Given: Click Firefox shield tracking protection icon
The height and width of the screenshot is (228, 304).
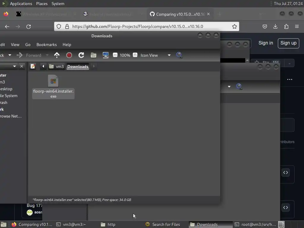Looking at the screenshot, I should coord(59,26).
